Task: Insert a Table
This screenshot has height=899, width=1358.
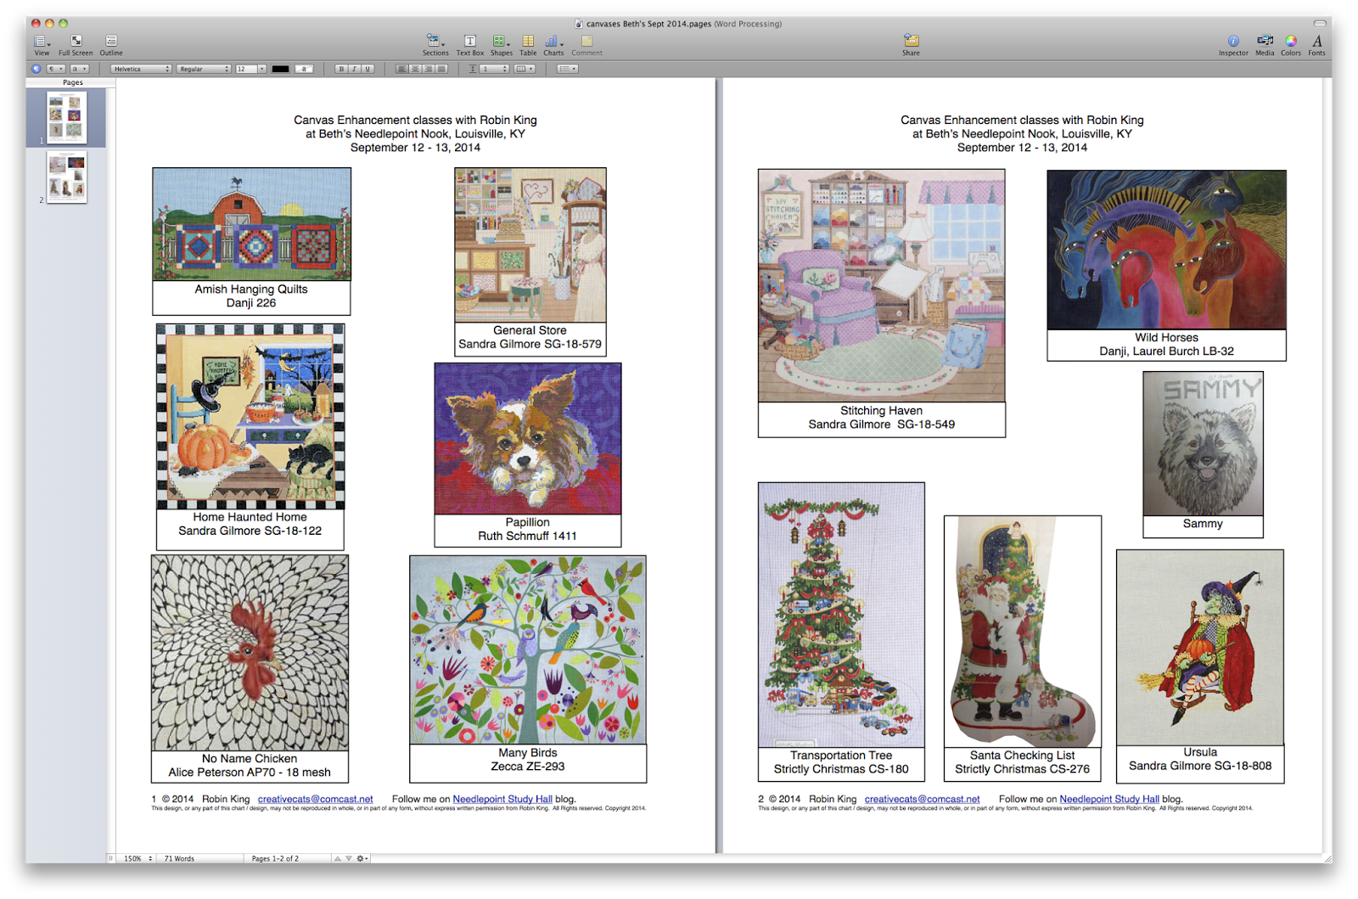Action: 528,45
